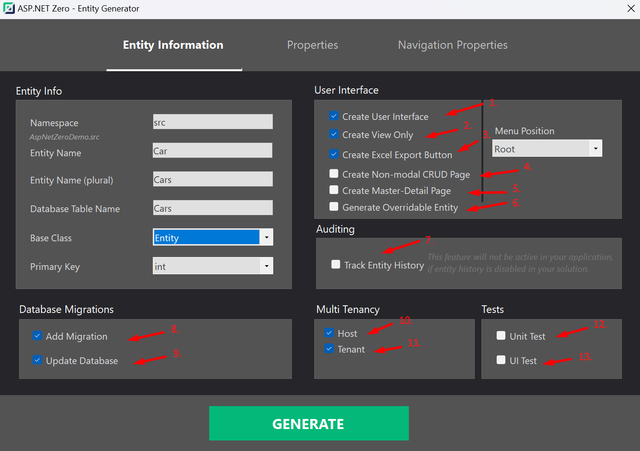Click the ASP.NET Zero logo icon
This screenshot has width=640, height=451.
coord(9,8)
